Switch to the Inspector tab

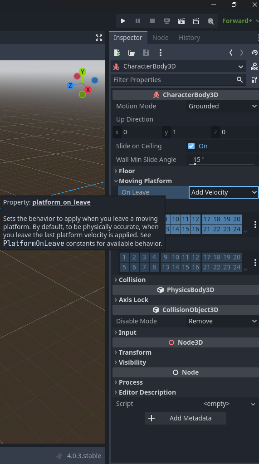(128, 38)
